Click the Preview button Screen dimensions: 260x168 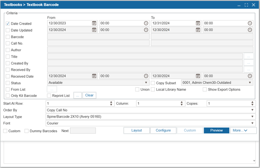[x=216, y=131]
